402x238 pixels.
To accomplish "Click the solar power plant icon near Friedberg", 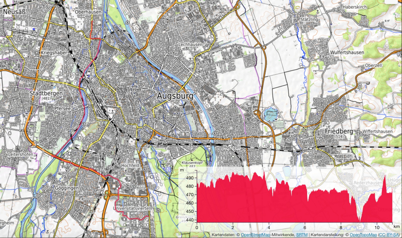I will click(x=359, y=155).
